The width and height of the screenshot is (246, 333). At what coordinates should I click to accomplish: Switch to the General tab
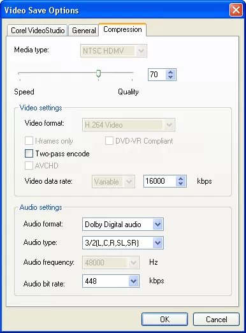(84, 31)
